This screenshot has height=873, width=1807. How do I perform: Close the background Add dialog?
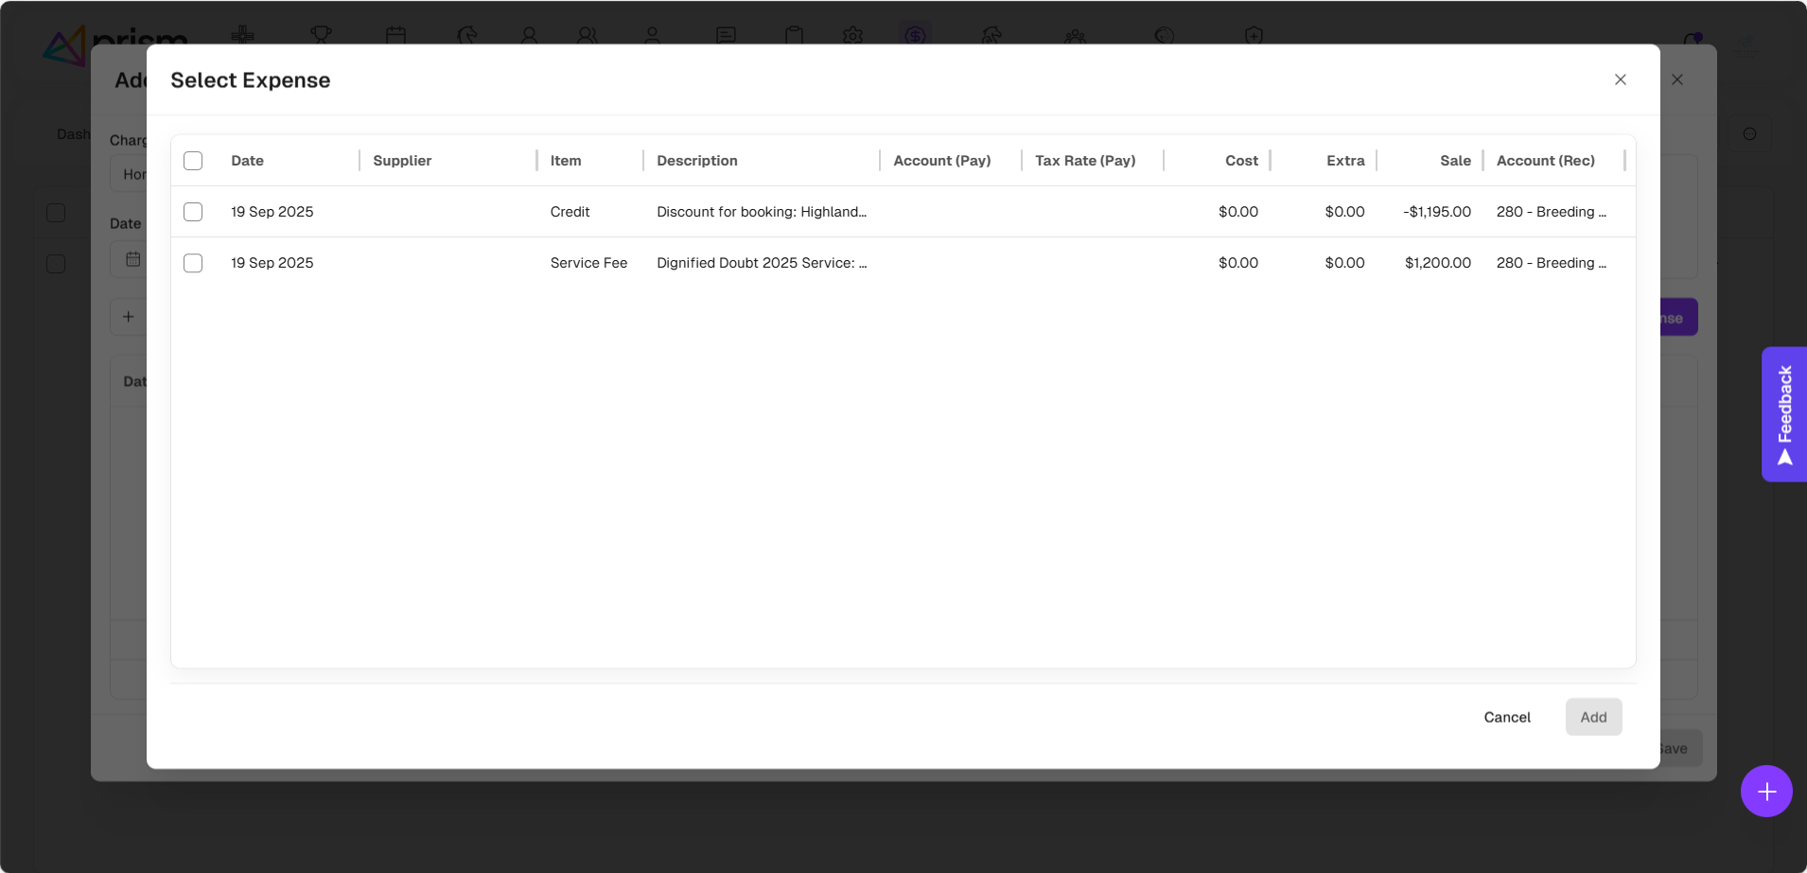1676,79
